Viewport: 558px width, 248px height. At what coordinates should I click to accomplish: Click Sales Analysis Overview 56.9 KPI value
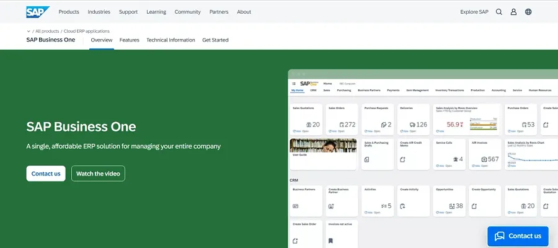coord(453,125)
